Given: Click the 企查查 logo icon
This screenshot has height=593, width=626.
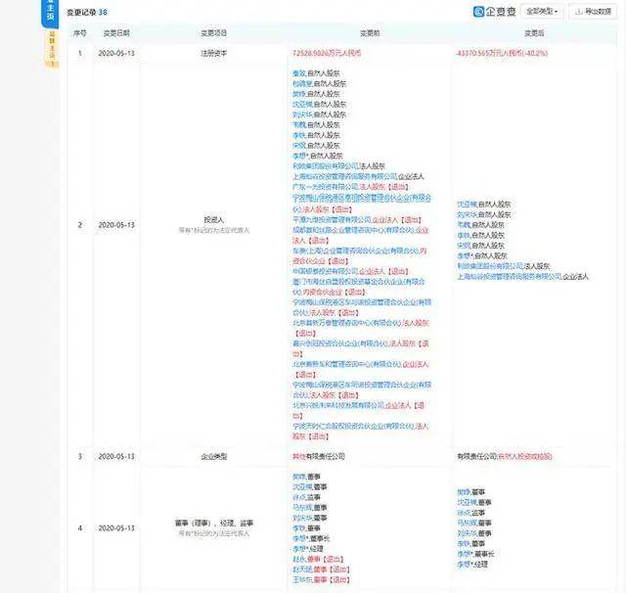Looking at the screenshot, I should coord(478,12).
